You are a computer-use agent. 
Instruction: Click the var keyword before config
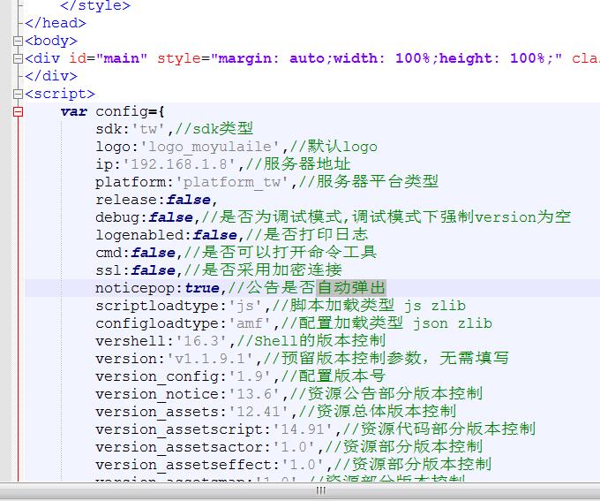click(74, 111)
